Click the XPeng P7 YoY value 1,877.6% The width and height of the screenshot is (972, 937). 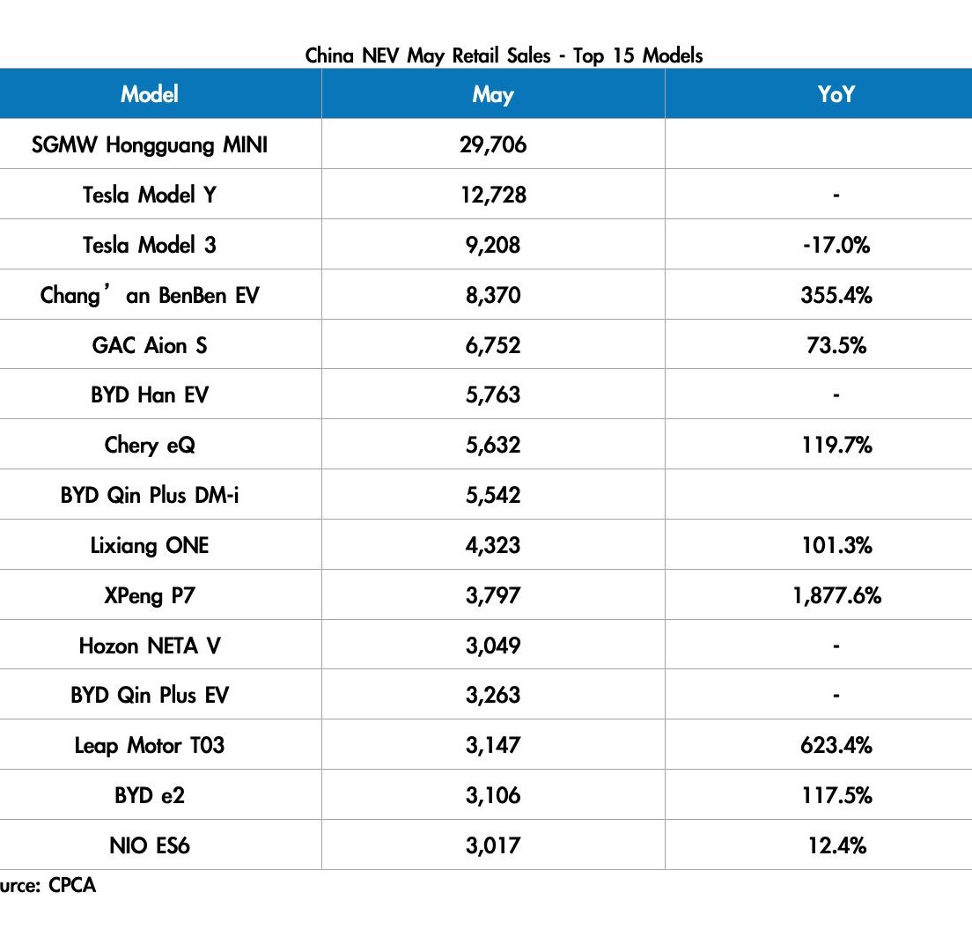coord(836,596)
